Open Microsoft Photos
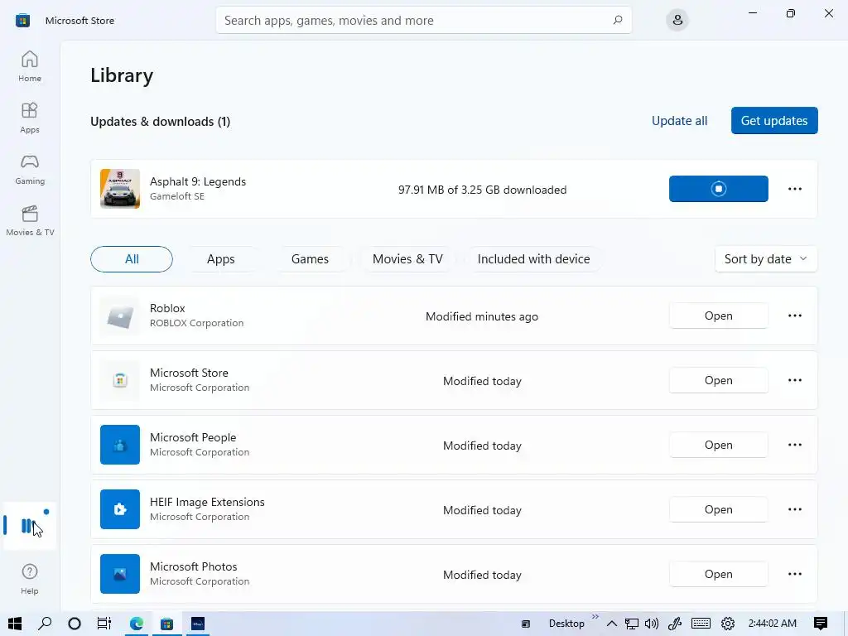The height and width of the screenshot is (636, 848). (x=718, y=574)
